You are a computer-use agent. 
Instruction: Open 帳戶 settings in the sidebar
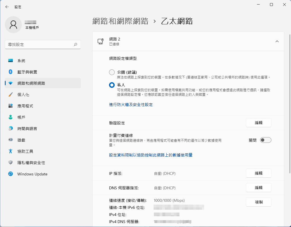click(x=21, y=117)
